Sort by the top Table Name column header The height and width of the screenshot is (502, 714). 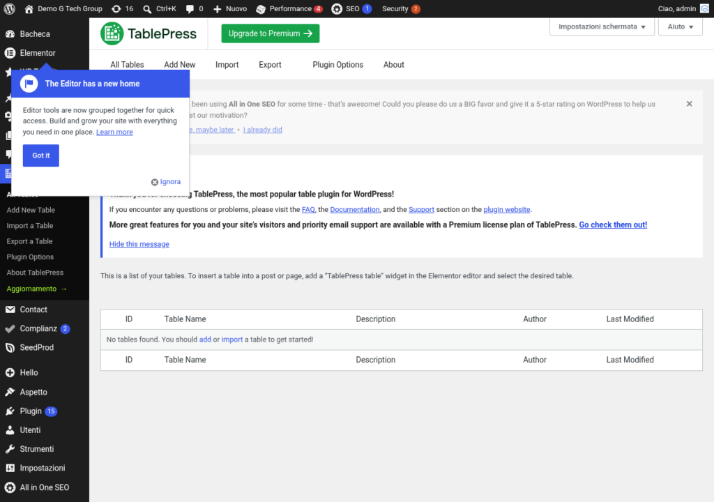185,319
